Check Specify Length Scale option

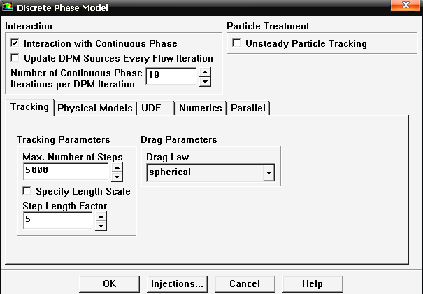click(x=27, y=191)
